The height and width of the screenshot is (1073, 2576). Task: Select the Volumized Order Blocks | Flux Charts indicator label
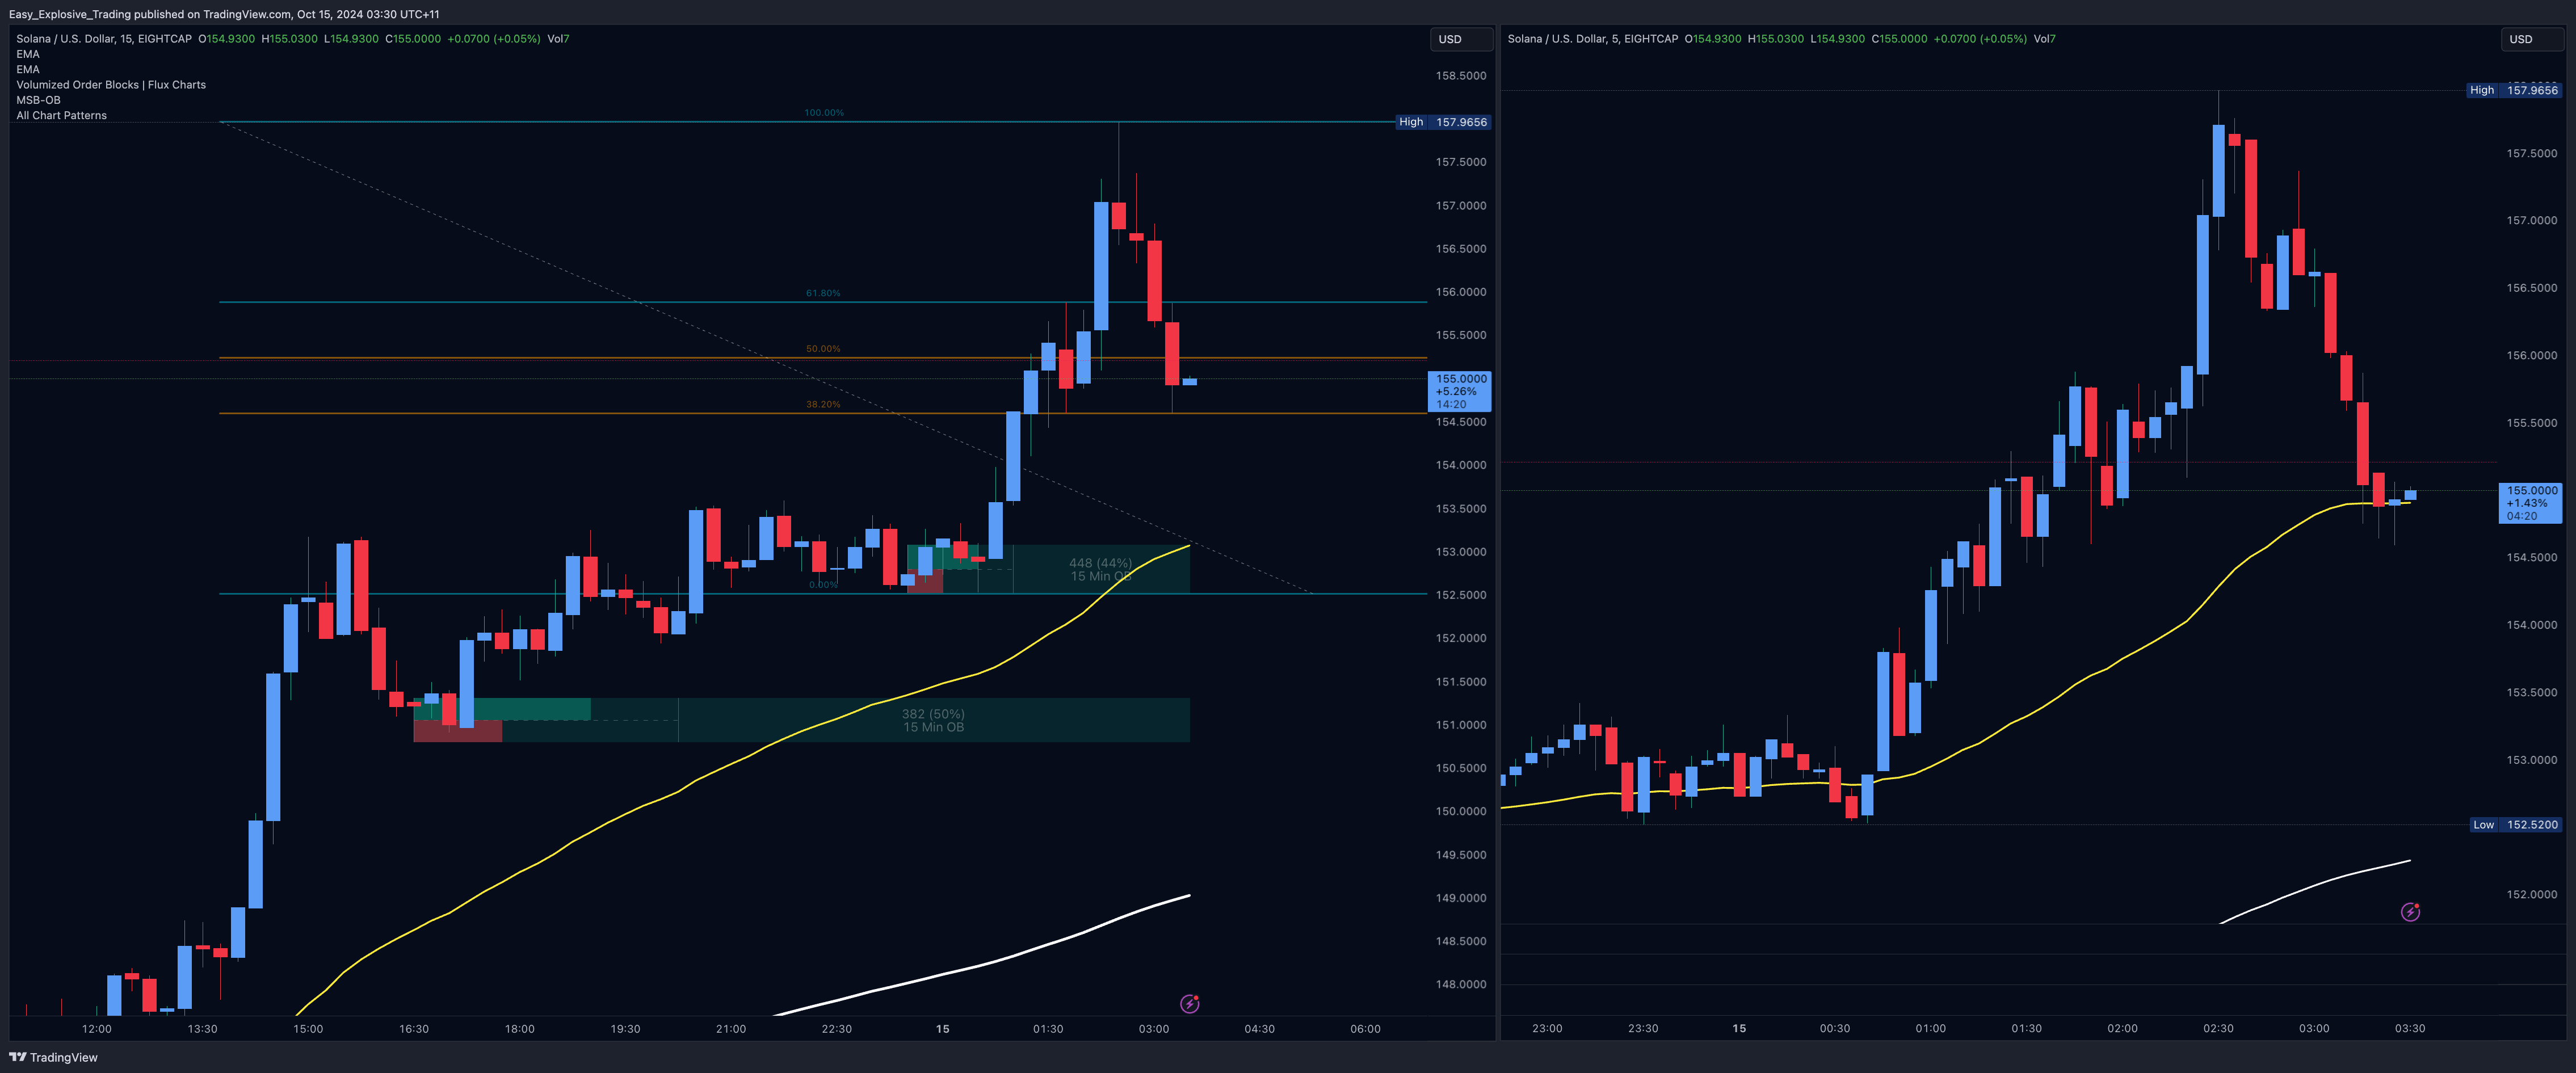[x=111, y=85]
